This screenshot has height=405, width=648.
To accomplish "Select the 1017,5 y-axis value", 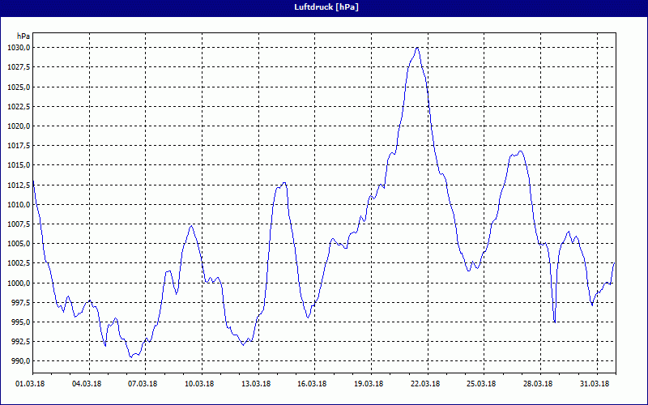I will point(19,146).
